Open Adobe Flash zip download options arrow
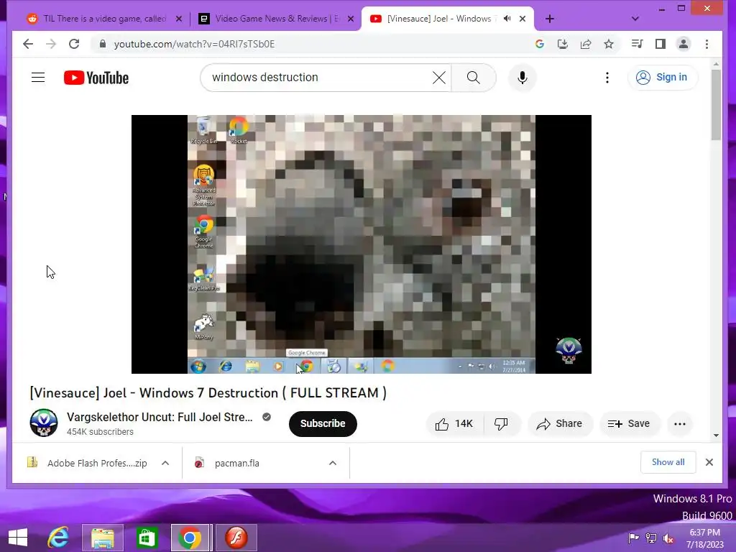The height and width of the screenshot is (552, 736). tap(165, 464)
